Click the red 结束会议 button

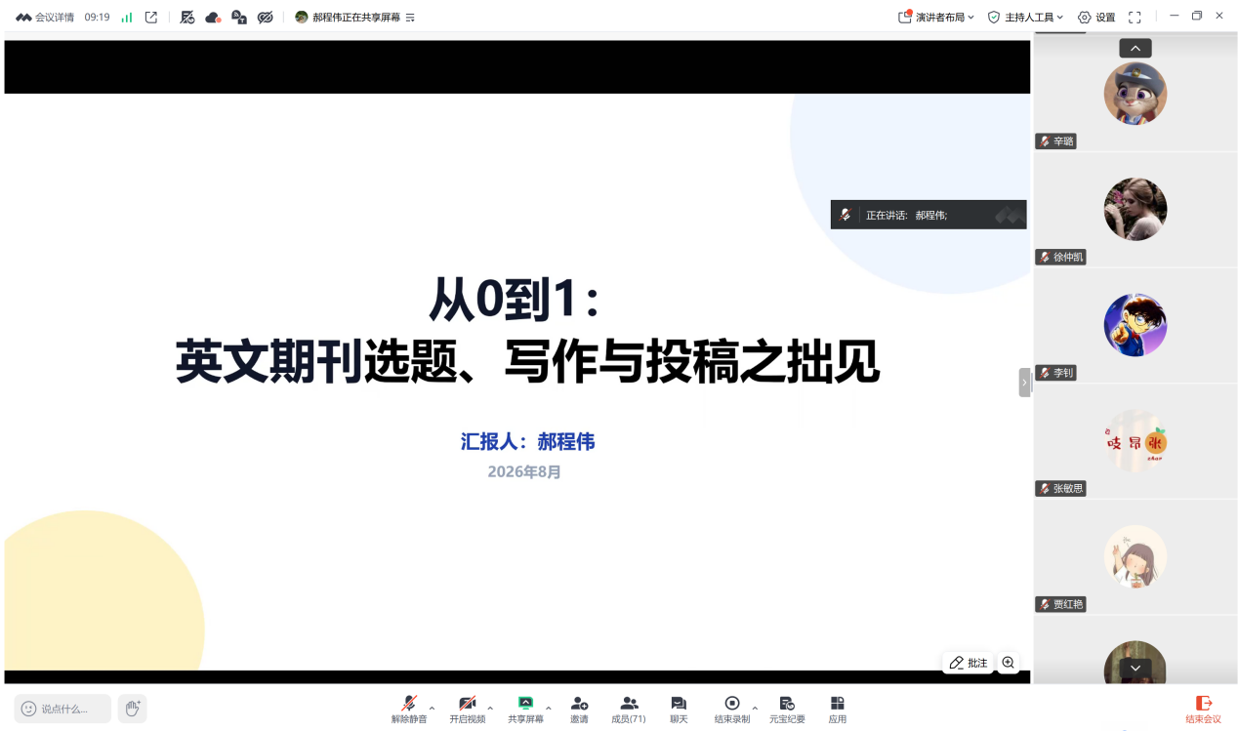point(1203,710)
